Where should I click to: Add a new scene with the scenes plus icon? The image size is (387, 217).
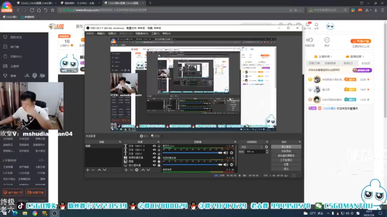88,170
